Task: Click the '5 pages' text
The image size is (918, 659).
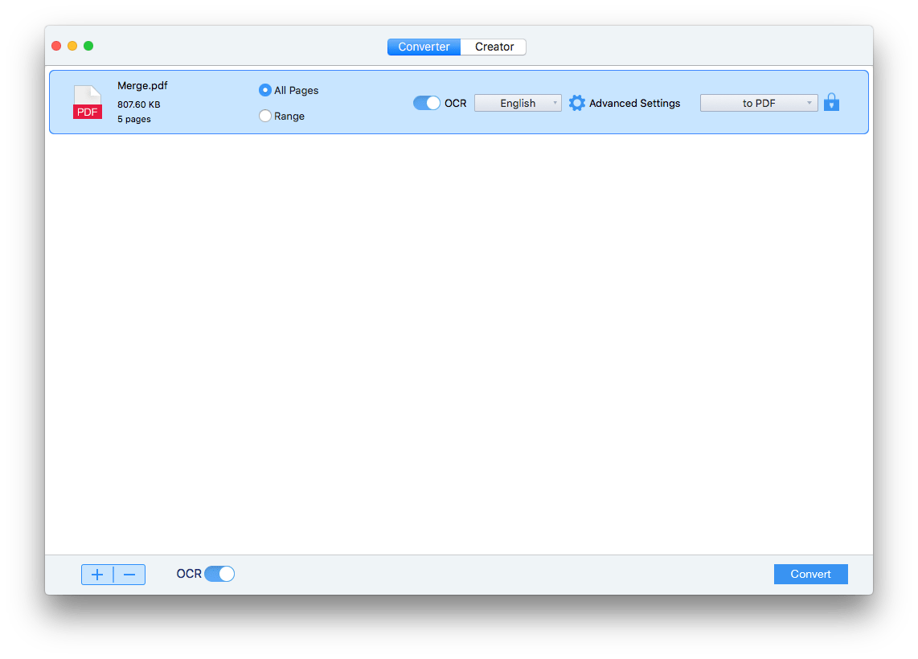Action: coord(134,119)
